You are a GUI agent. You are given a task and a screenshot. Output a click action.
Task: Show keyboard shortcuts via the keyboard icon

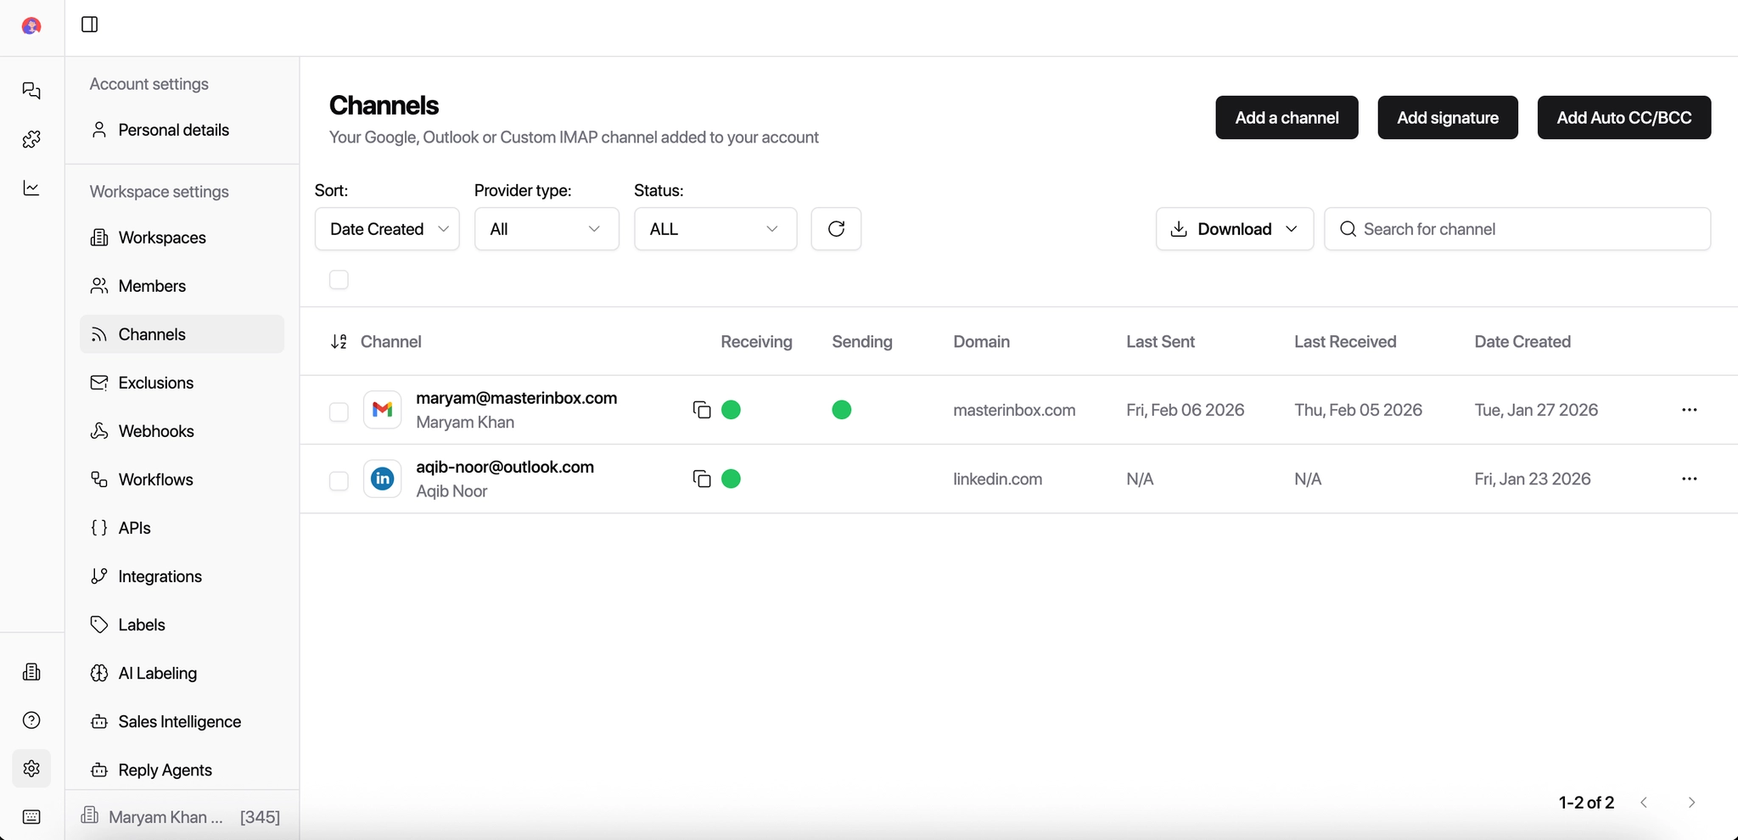click(x=31, y=816)
